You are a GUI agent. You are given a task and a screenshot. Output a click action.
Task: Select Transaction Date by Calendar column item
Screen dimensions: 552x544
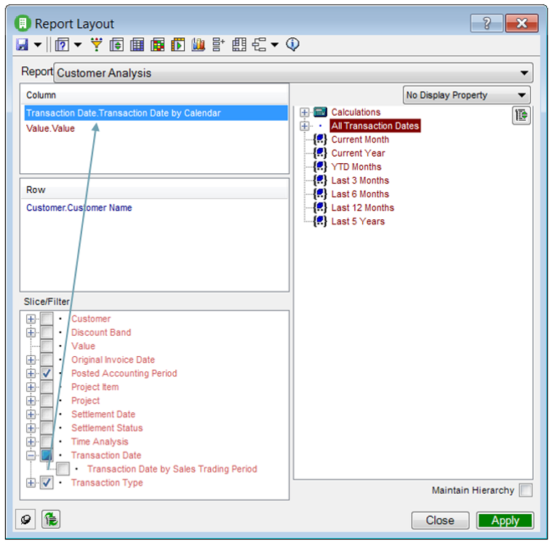pos(156,113)
